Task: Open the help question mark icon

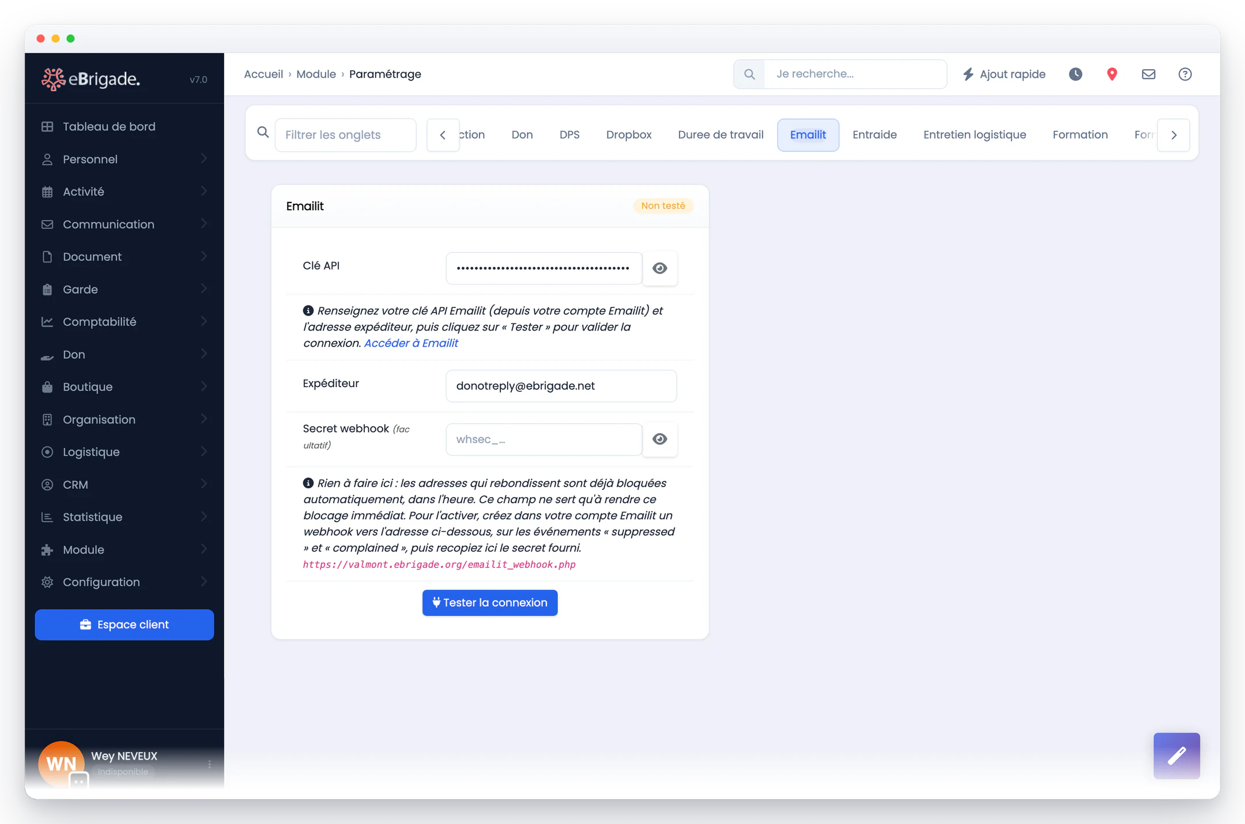Action: pyautogui.click(x=1185, y=74)
